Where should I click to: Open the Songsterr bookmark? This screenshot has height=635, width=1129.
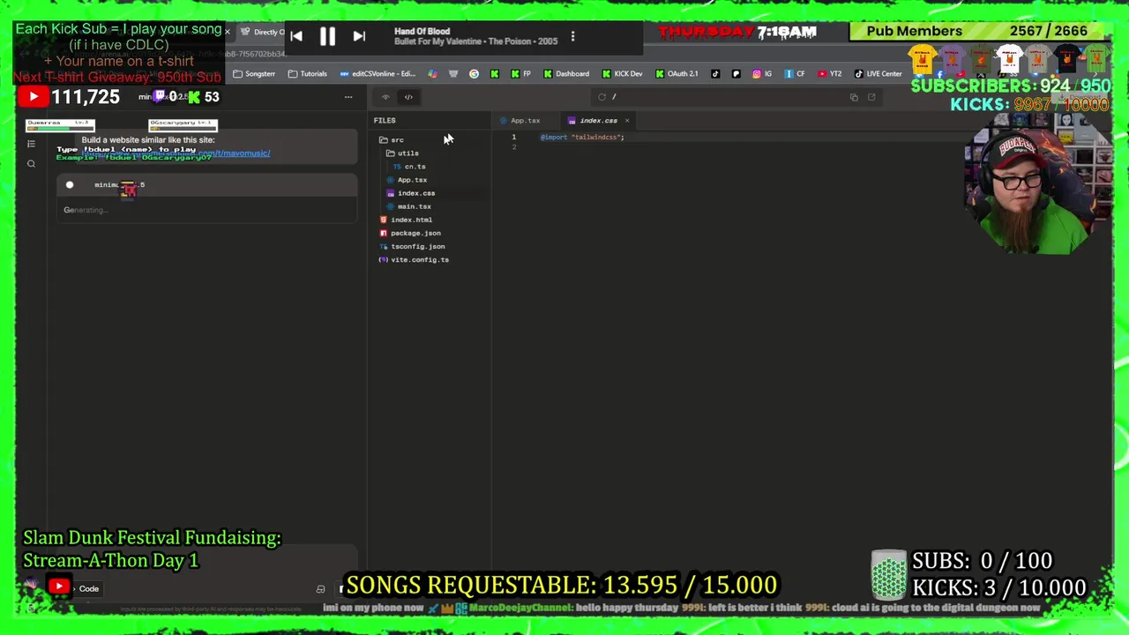[x=254, y=74]
